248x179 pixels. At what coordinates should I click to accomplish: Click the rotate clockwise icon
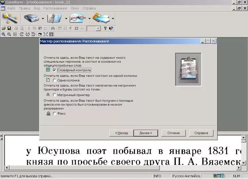(22, 34)
